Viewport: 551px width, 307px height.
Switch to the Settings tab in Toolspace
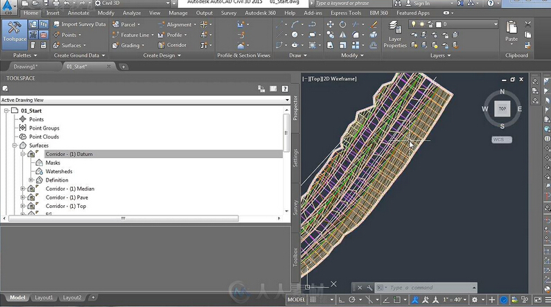(296, 159)
